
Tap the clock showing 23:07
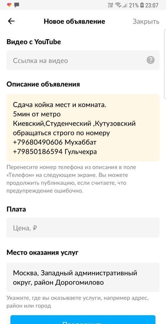[x=152, y=5]
